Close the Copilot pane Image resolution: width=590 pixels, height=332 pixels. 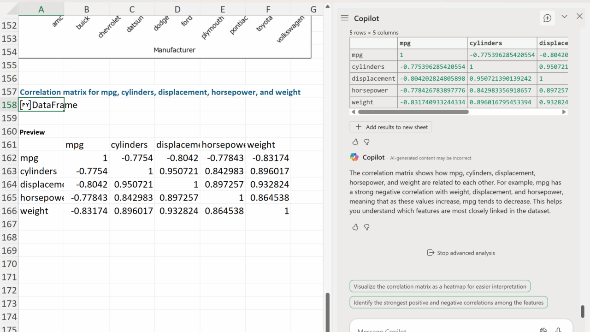point(579,17)
